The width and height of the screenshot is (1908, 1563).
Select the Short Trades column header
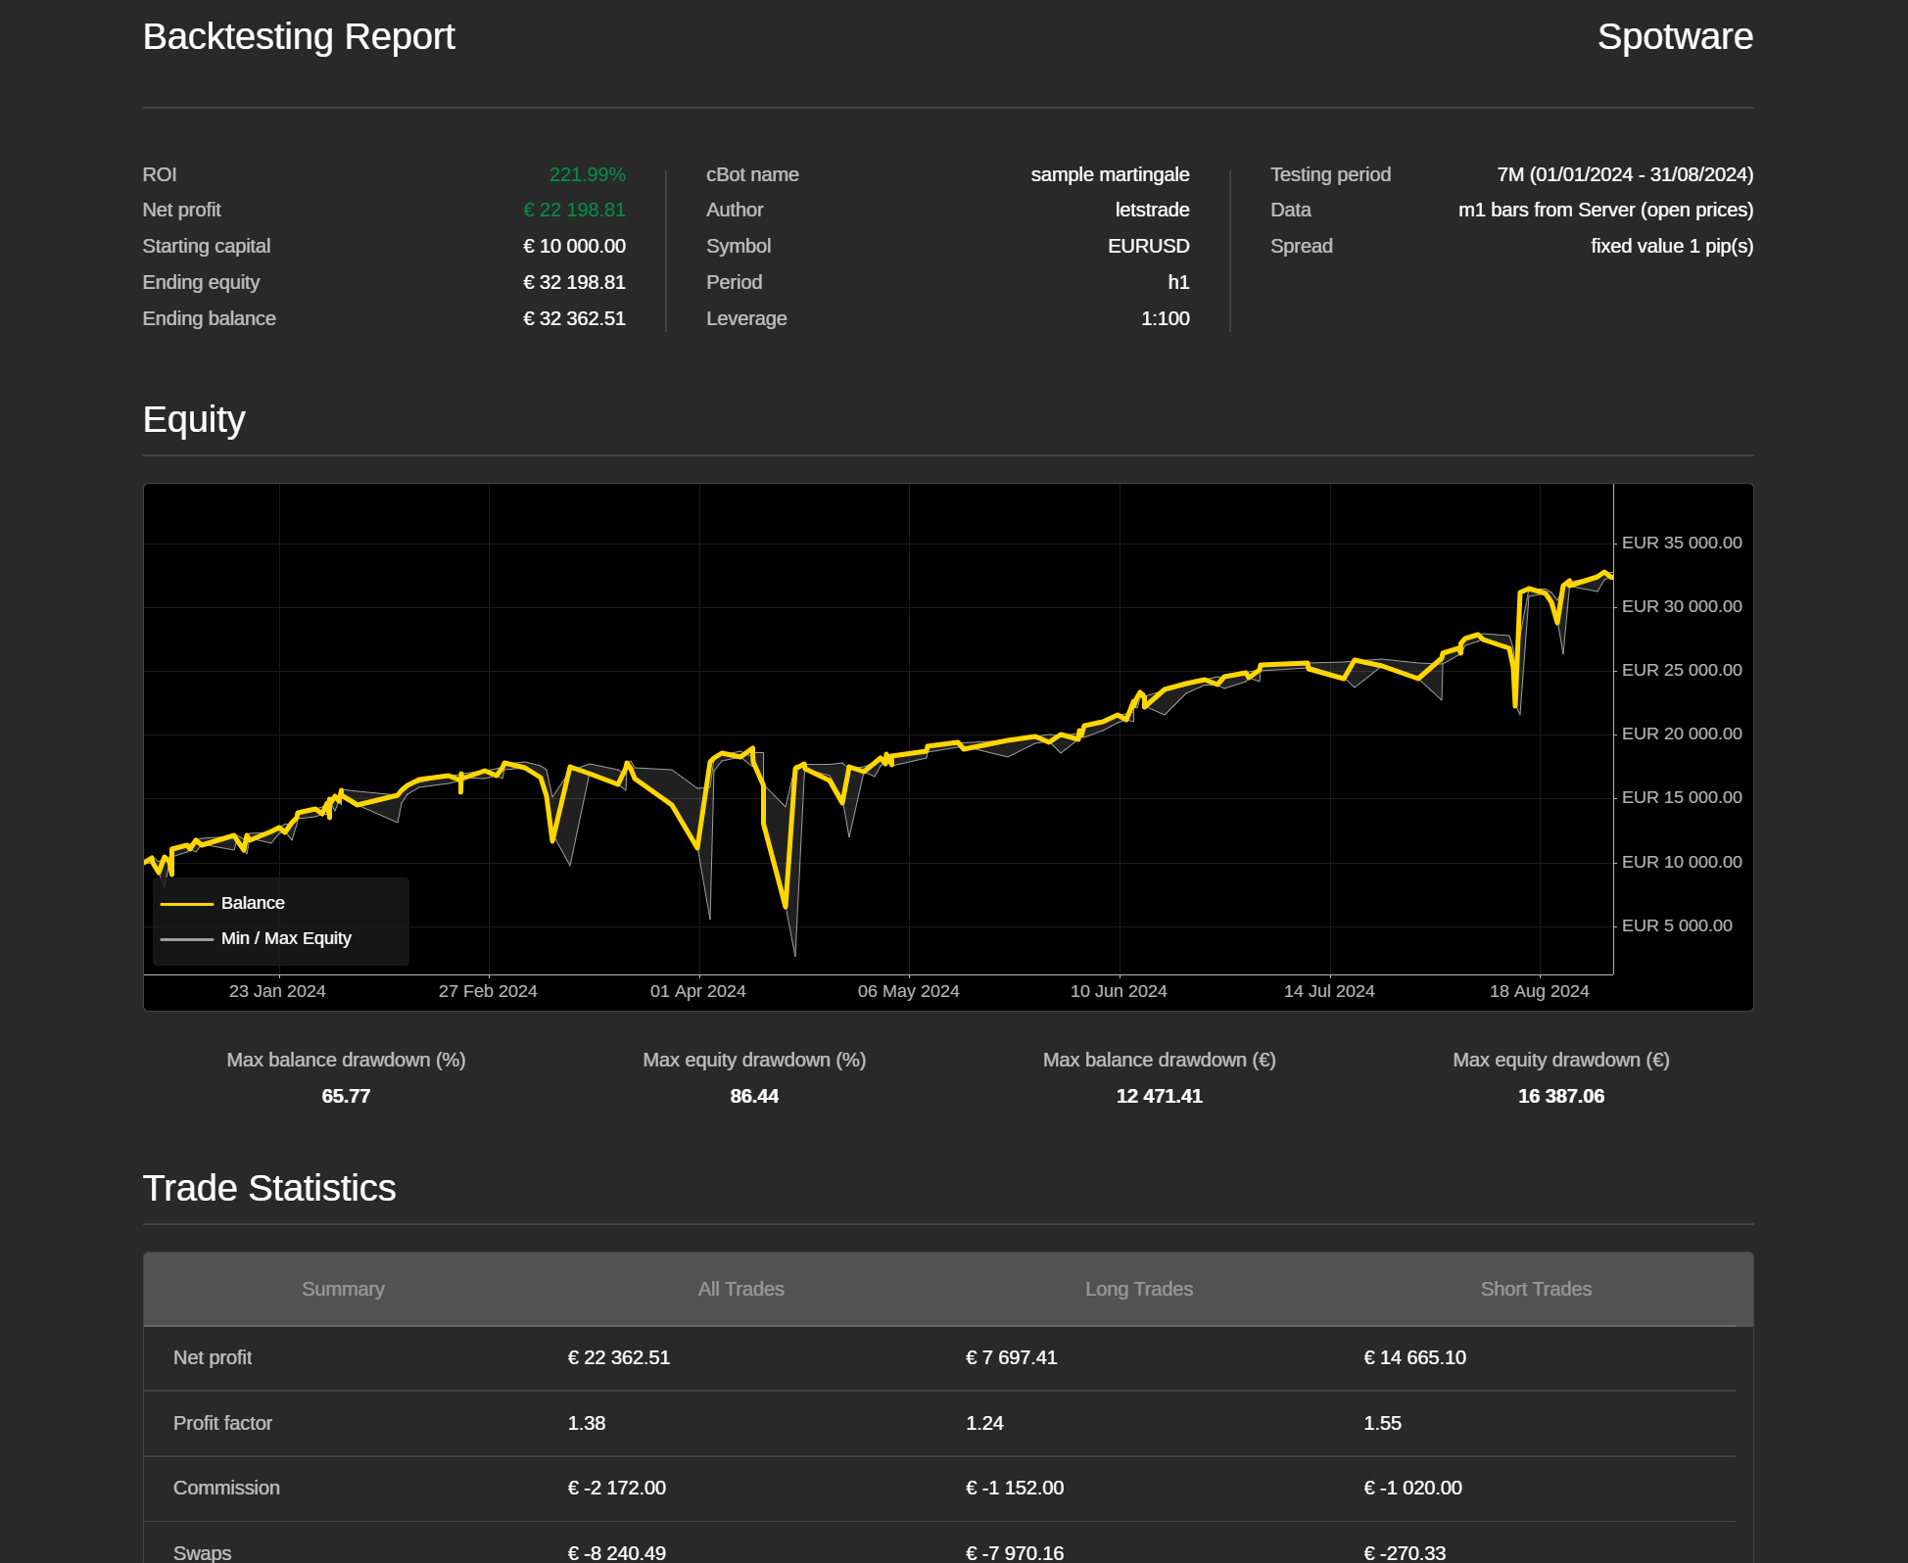click(x=1535, y=1289)
